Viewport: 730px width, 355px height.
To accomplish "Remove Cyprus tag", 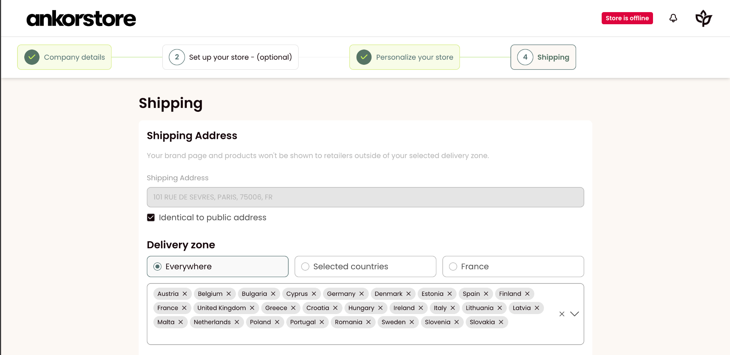I will tap(314, 294).
